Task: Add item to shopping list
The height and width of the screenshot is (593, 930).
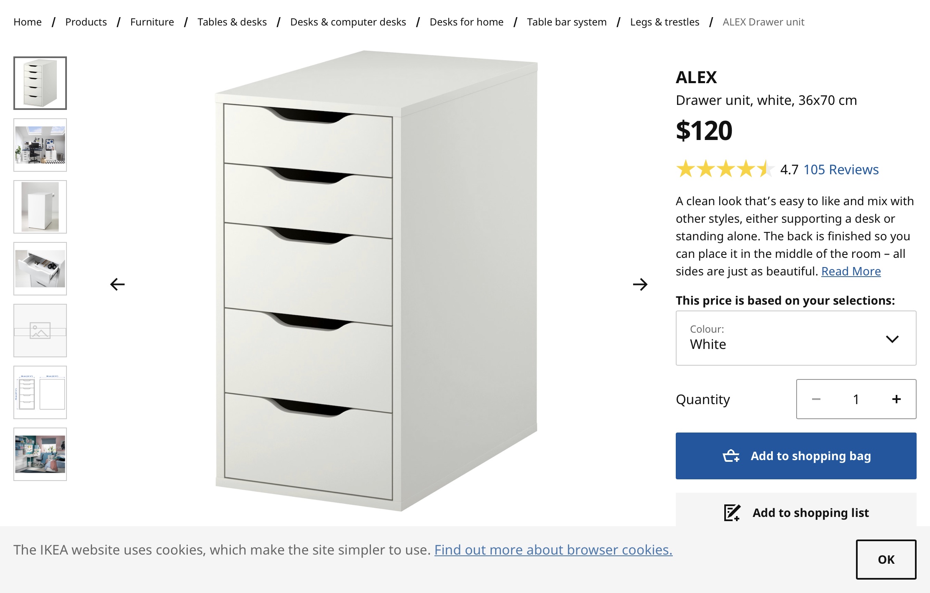Action: (x=796, y=512)
